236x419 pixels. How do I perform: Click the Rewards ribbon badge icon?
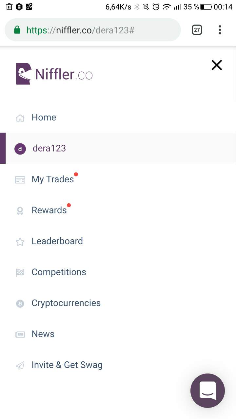20,210
